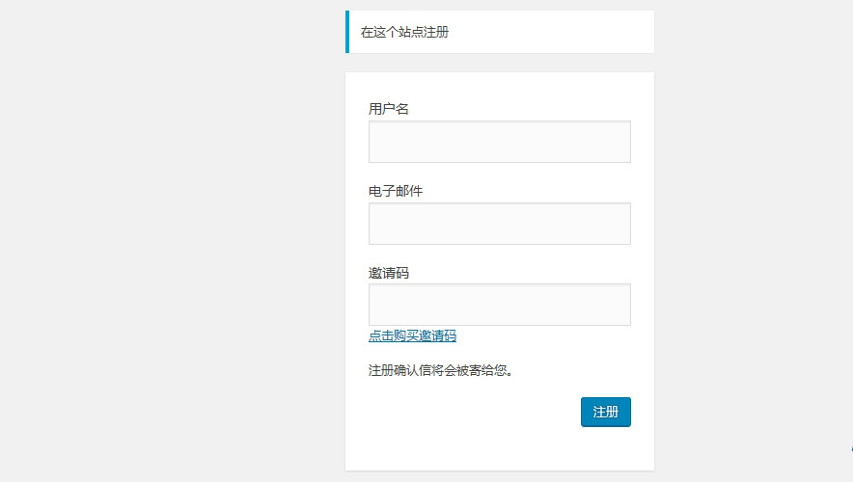Click blank space right of 在这个站点注册 text
The height and width of the screenshot is (482, 853).
click(560, 32)
